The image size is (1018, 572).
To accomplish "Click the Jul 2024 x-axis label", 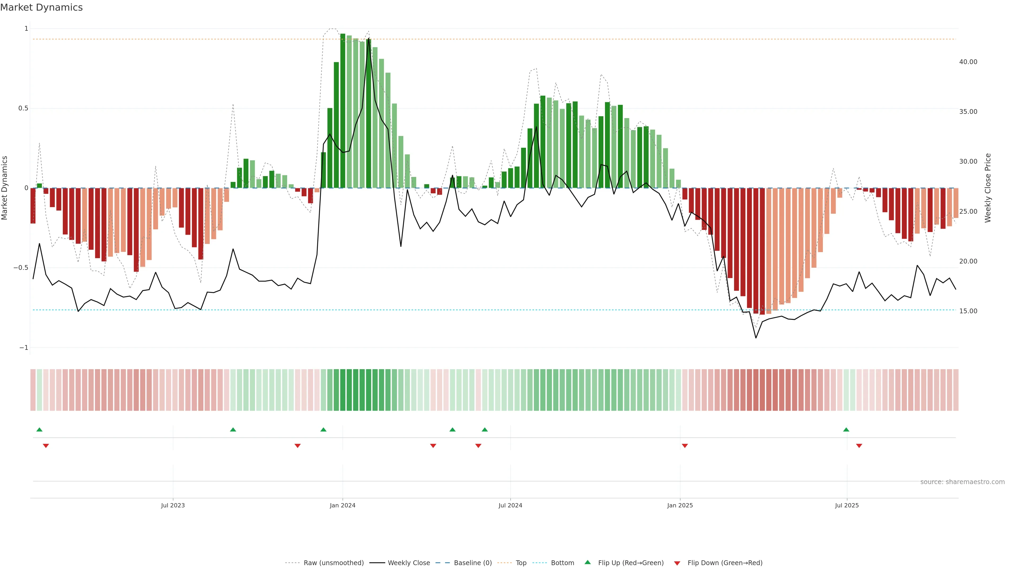I will pos(510,505).
